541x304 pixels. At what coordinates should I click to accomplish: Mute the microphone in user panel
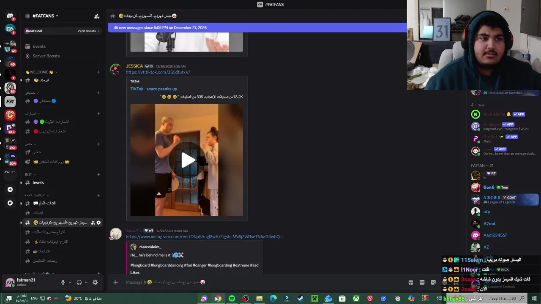click(63, 282)
